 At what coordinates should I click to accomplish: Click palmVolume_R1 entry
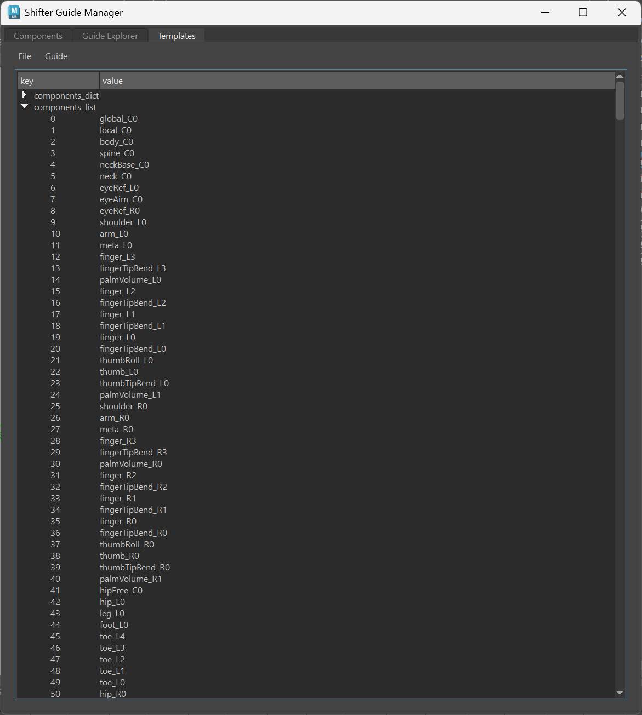[316, 579]
